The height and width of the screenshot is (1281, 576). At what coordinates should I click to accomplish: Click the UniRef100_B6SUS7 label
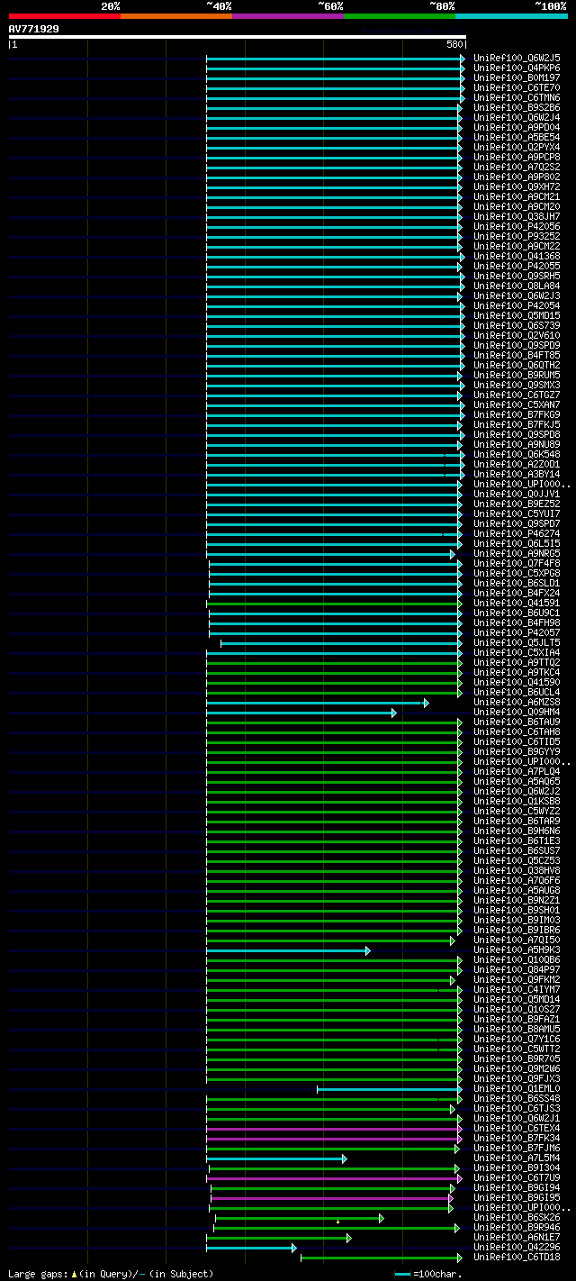[517, 851]
